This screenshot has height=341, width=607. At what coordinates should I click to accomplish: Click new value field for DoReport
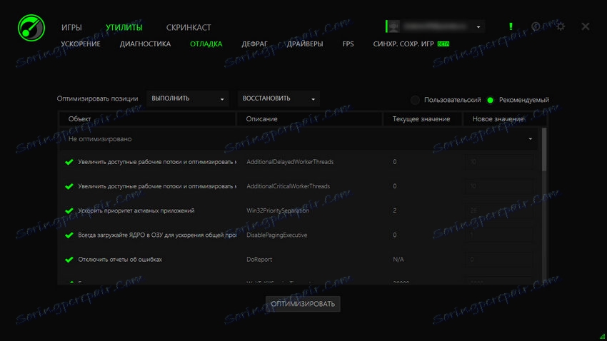[x=499, y=260]
